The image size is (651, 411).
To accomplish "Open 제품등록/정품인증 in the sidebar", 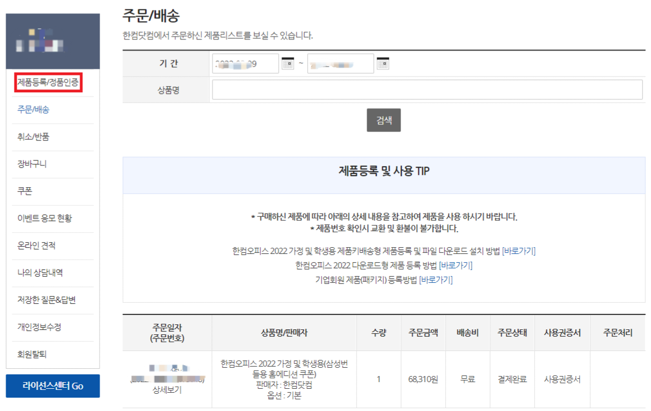I will coord(48,82).
